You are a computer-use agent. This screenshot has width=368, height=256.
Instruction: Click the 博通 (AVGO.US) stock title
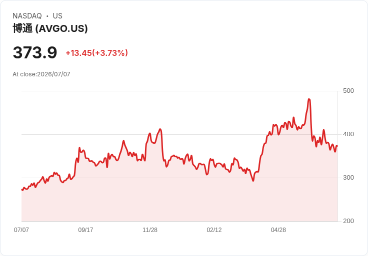tap(50, 28)
